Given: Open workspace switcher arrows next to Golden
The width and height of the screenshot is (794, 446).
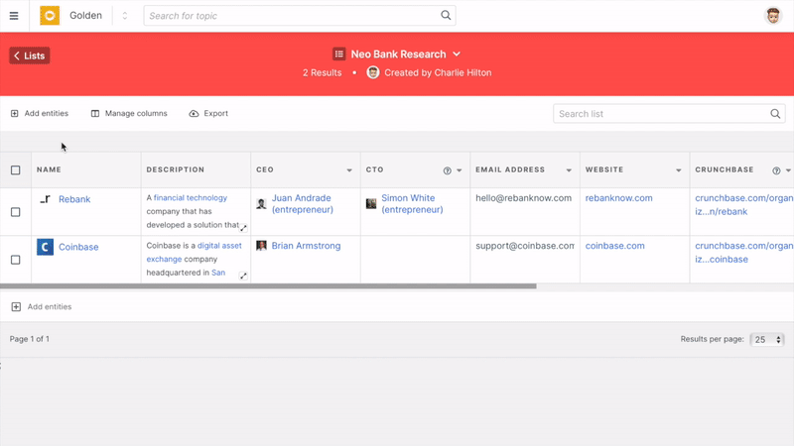Looking at the screenshot, I should pos(125,16).
